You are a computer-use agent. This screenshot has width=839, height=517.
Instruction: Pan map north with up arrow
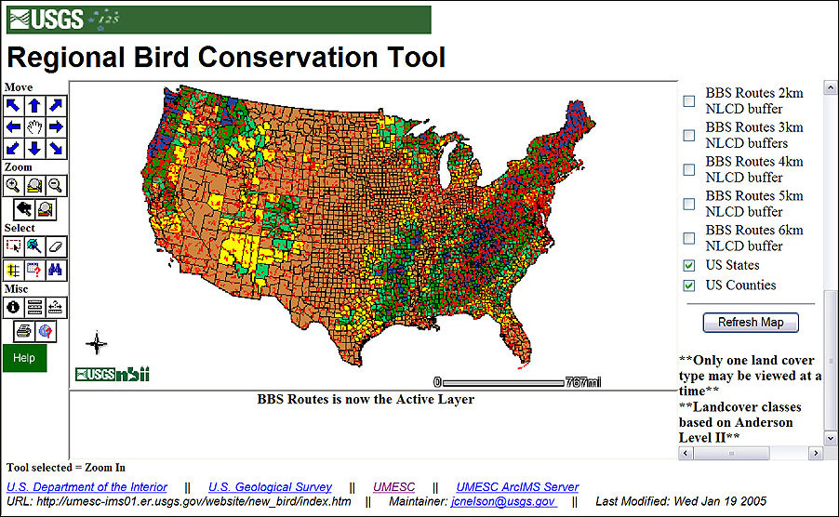point(34,106)
